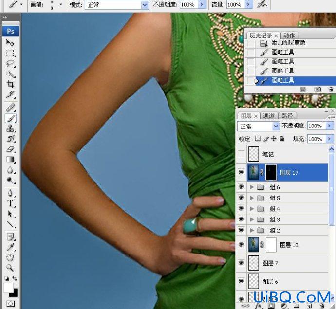This screenshot has height=309, width=336.
Task: Click layers panel fill 填充 field
Action: coord(317,139)
